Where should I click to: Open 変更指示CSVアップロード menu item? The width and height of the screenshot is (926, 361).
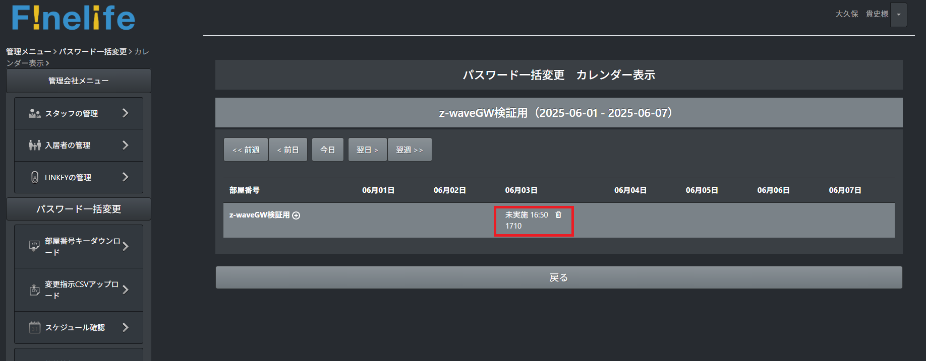click(x=82, y=290)
